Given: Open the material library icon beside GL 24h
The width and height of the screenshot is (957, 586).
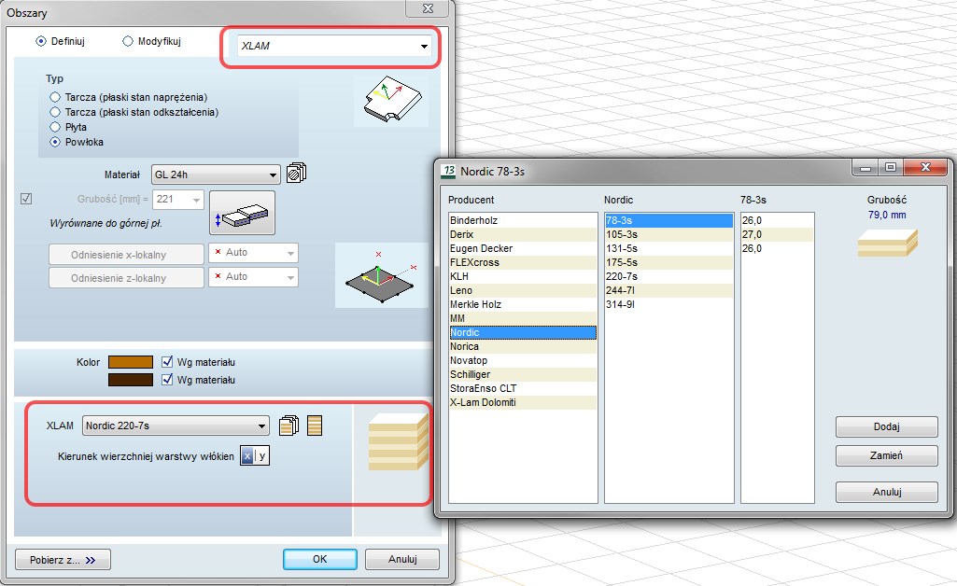Looking at the screenshot, I should point(298,174).
